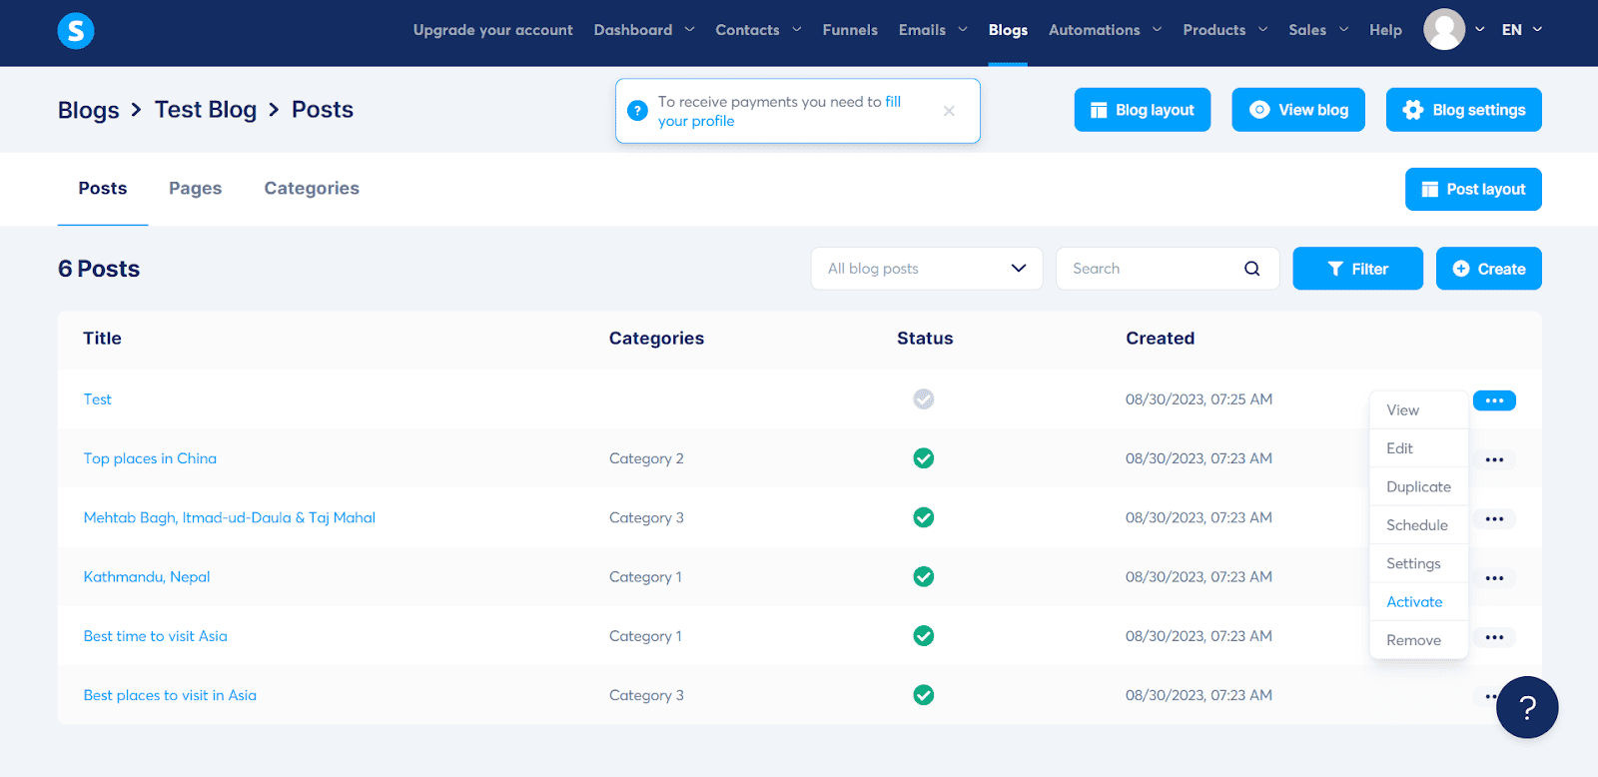Select Duplicate from the context menu

(x=1418, y=487)
